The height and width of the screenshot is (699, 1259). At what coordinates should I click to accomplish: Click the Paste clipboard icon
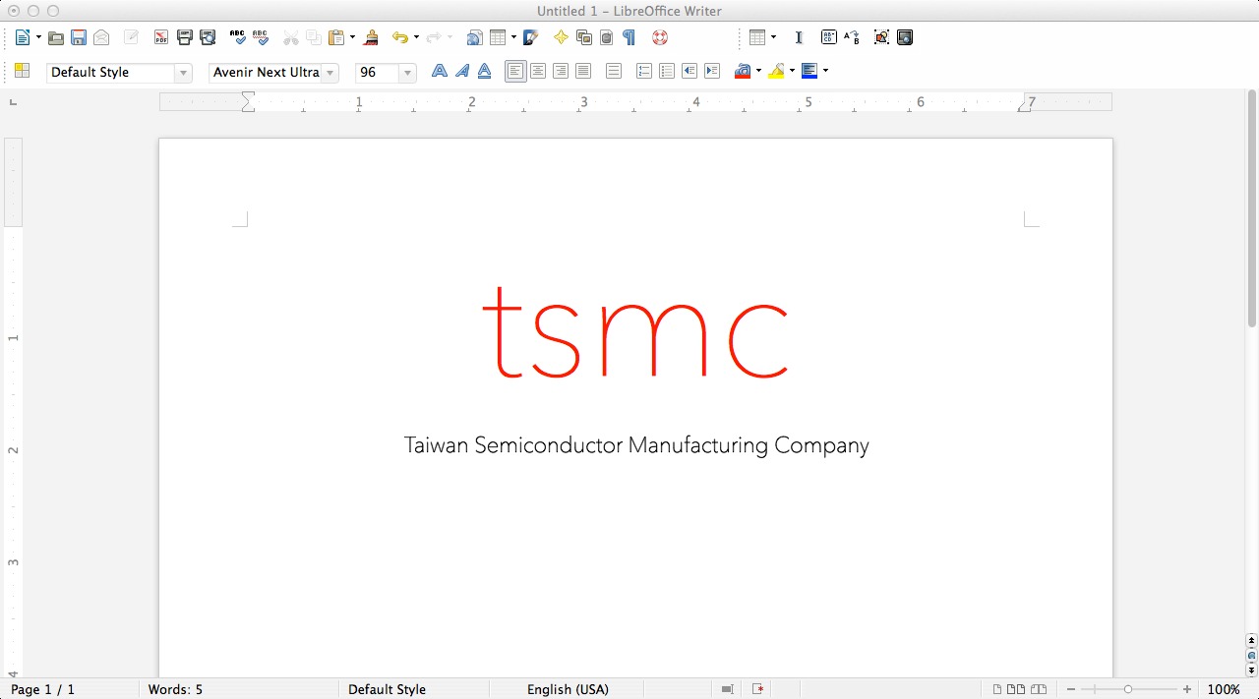click(336, 37)
